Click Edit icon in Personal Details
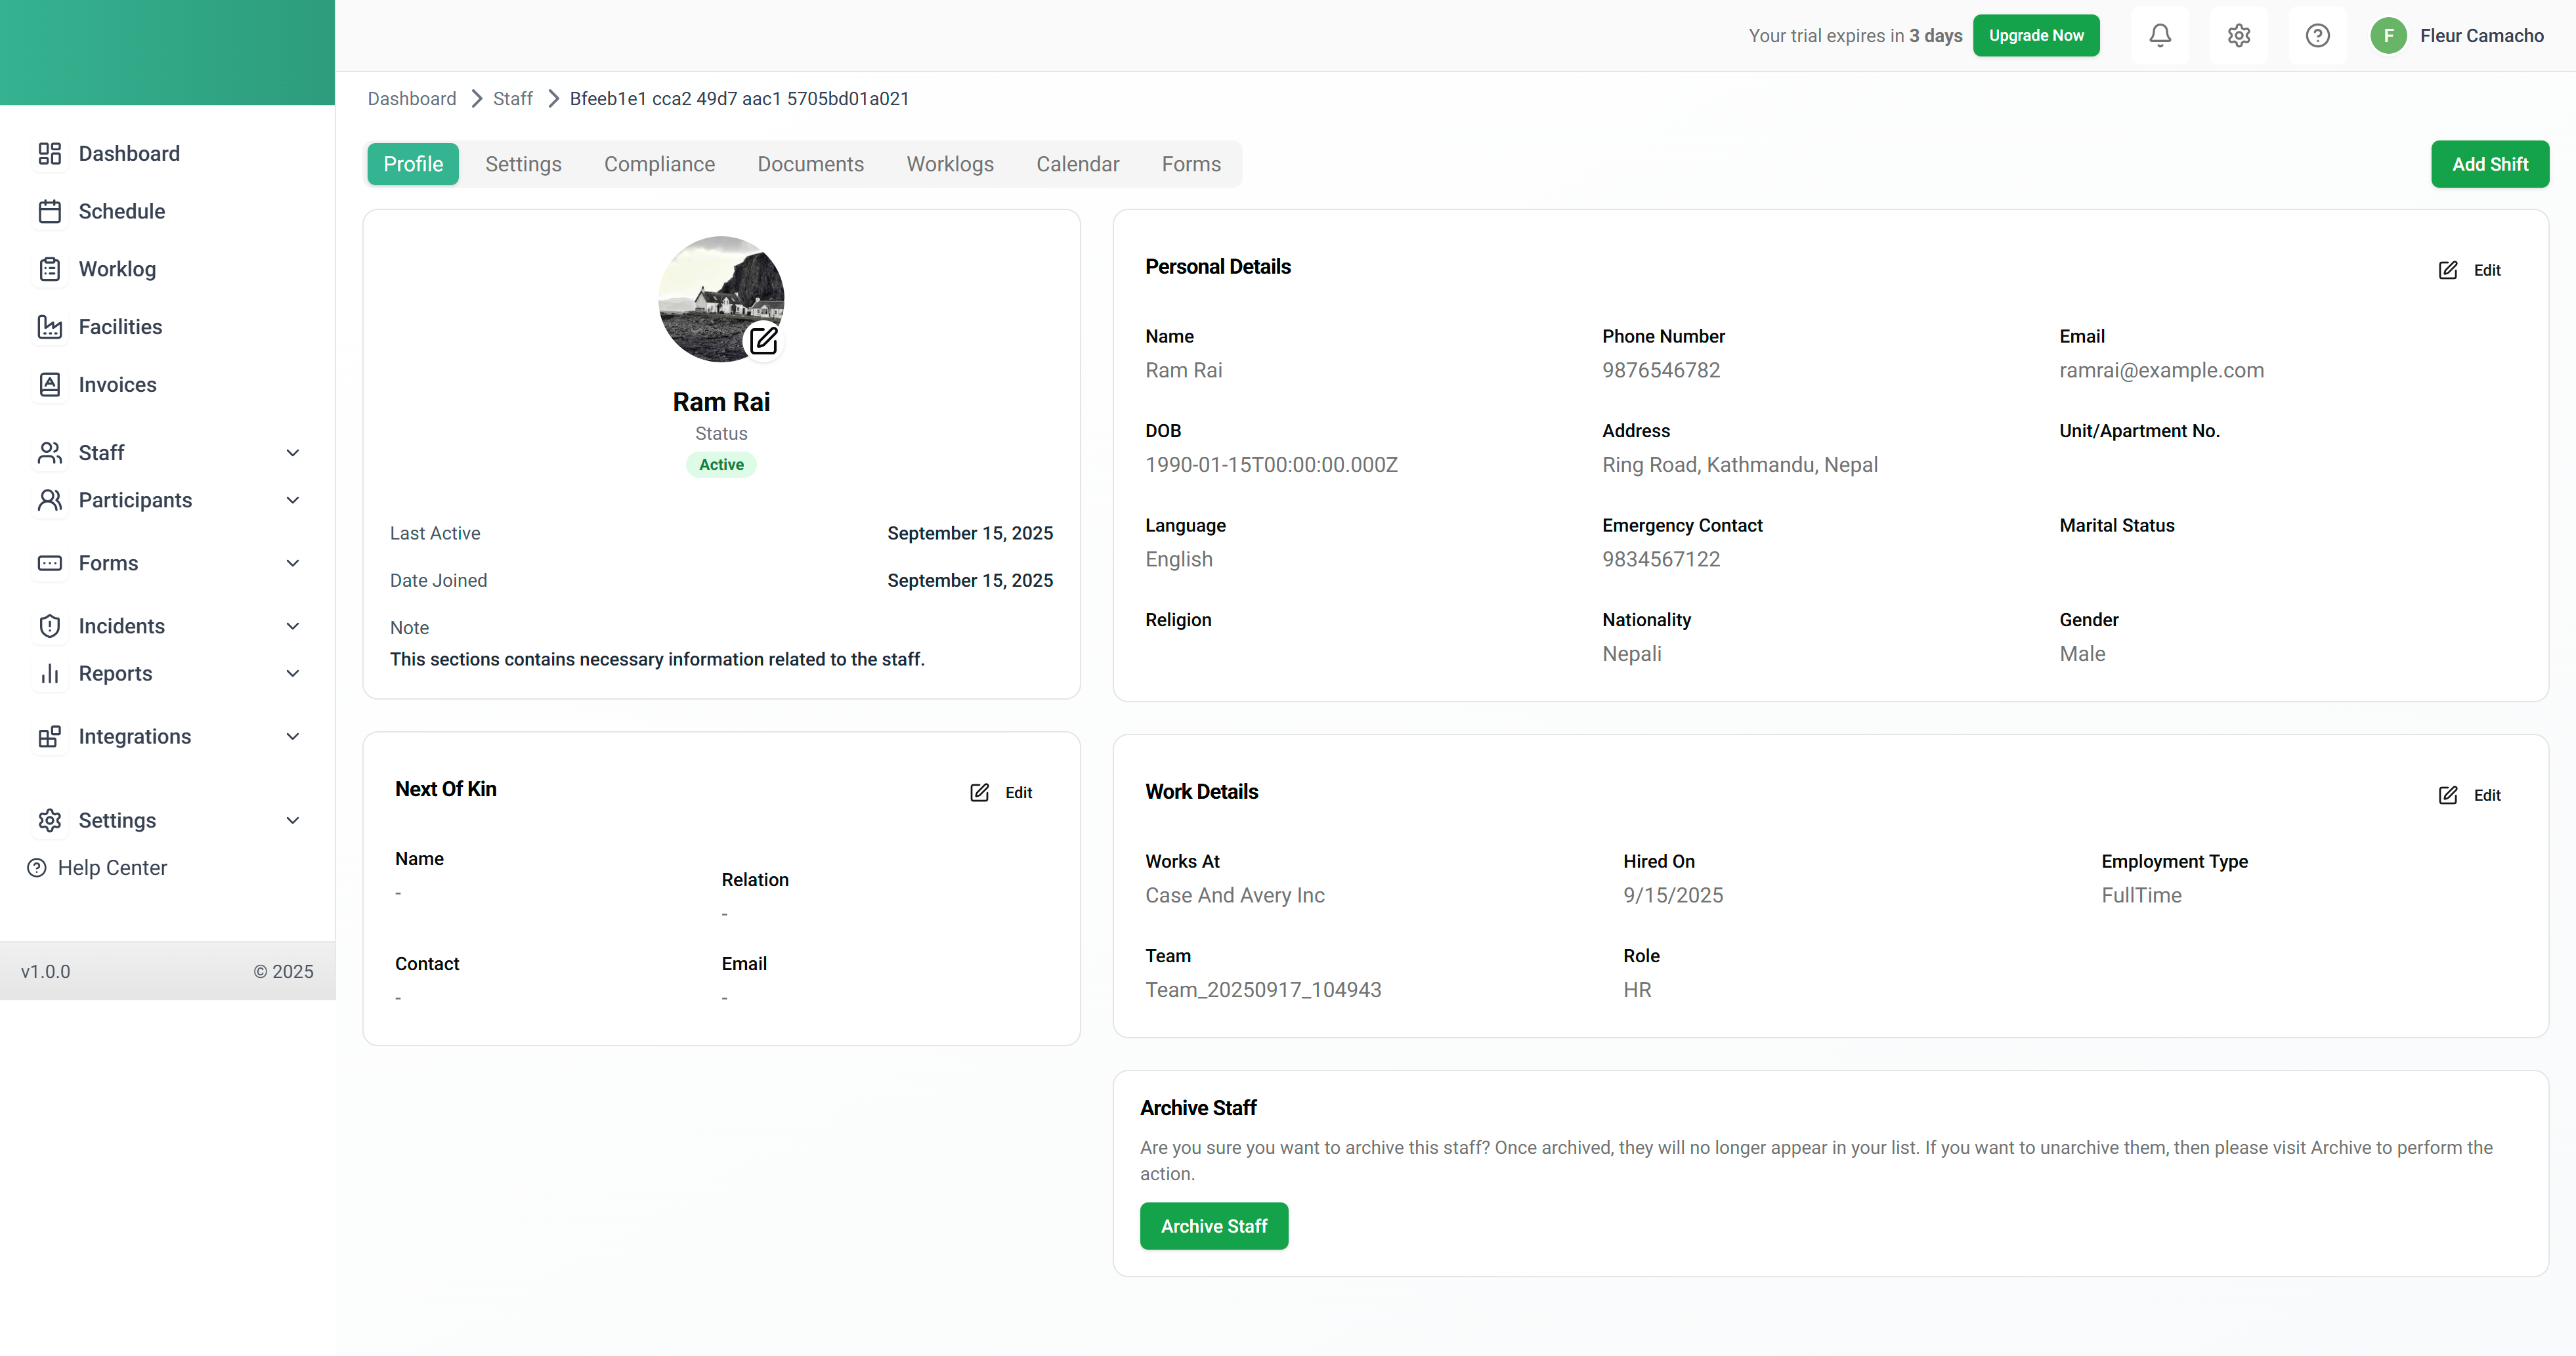2576x1356 pixels. [2448, 270]
